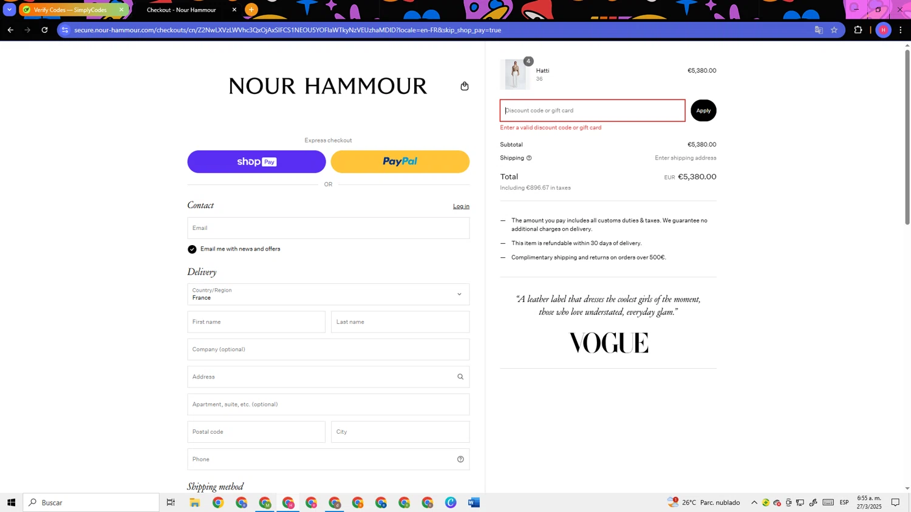The width and height of the screenshot is (911, 512).
Task: Bookmark this page with the star icon
Action: click(834, 30)
